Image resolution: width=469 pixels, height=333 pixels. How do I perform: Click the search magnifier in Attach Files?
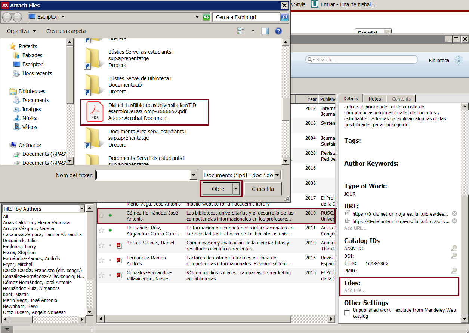284,17
